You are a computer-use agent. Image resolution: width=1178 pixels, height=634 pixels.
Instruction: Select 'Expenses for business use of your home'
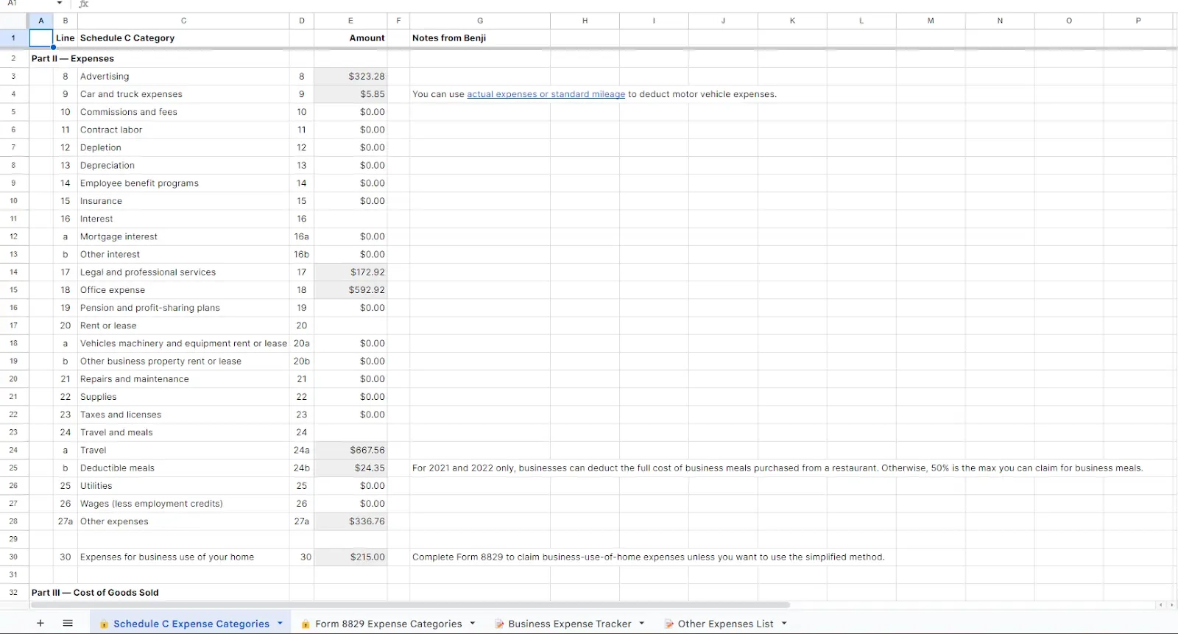[x=183, y=557]
